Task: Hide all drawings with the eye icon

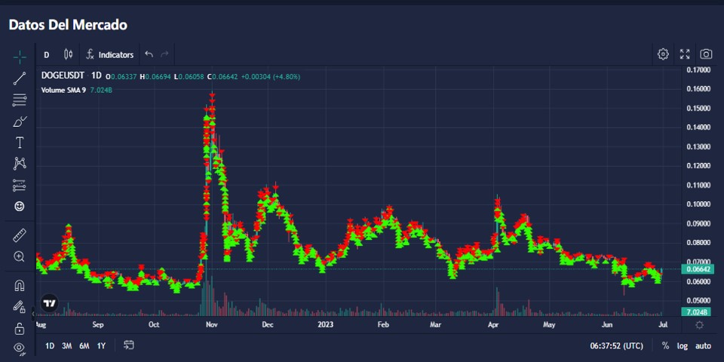Action: pos(20,348)
